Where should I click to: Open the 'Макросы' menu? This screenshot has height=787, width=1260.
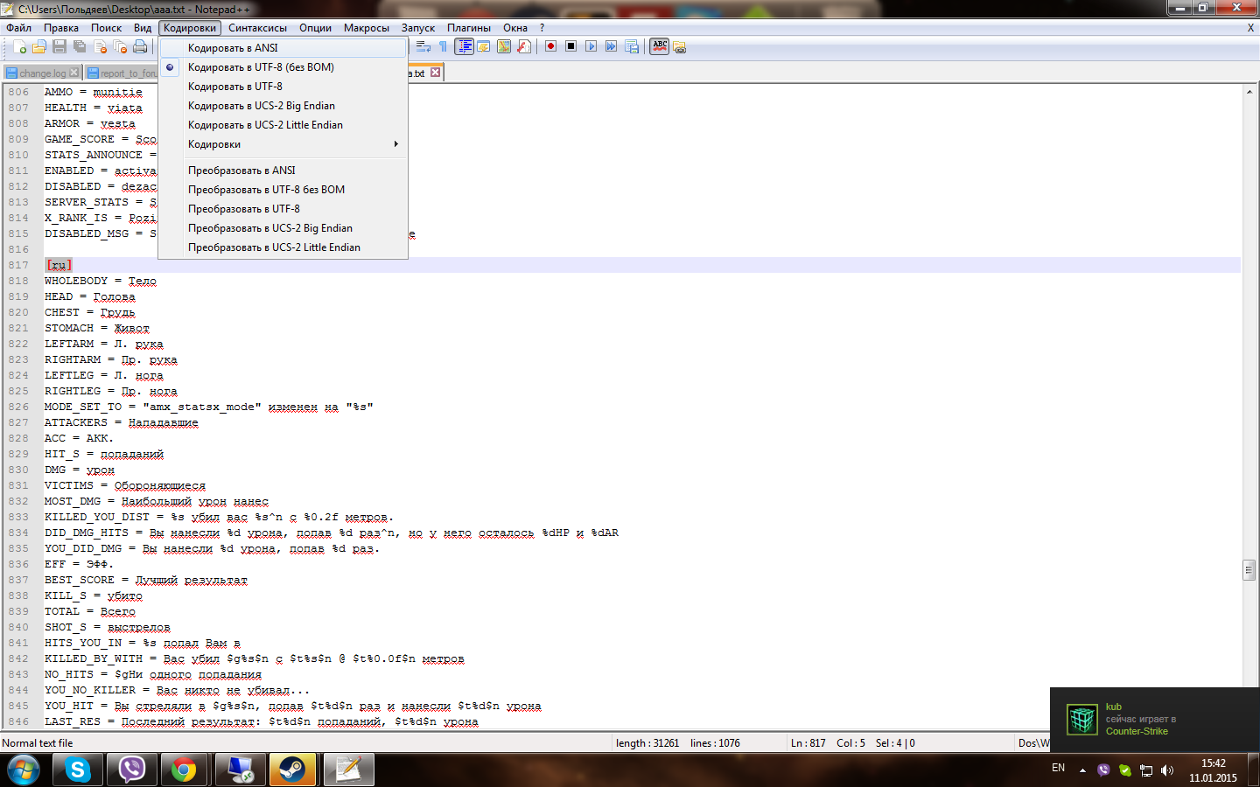tap(367, 28)
